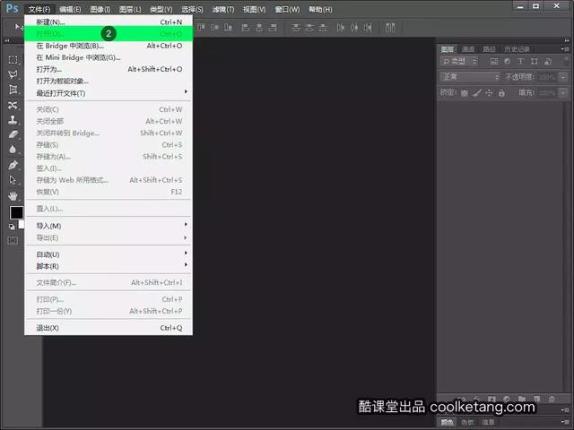Open the 不透明度 opacity slider arrow
Screen dimensions: 574x430
(x=563, y=77)
